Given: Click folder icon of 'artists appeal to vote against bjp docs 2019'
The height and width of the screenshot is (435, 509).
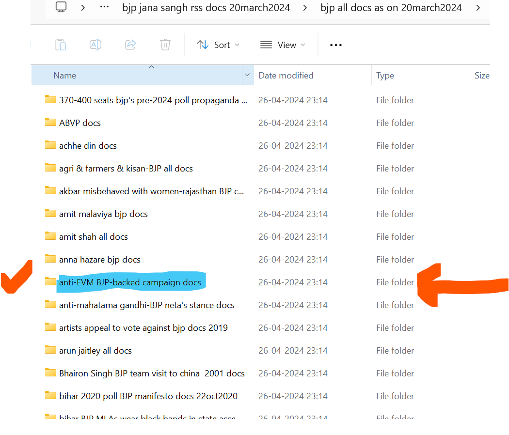Looking at the screenshot, I should pyautogui.click(x=50, y=327).
